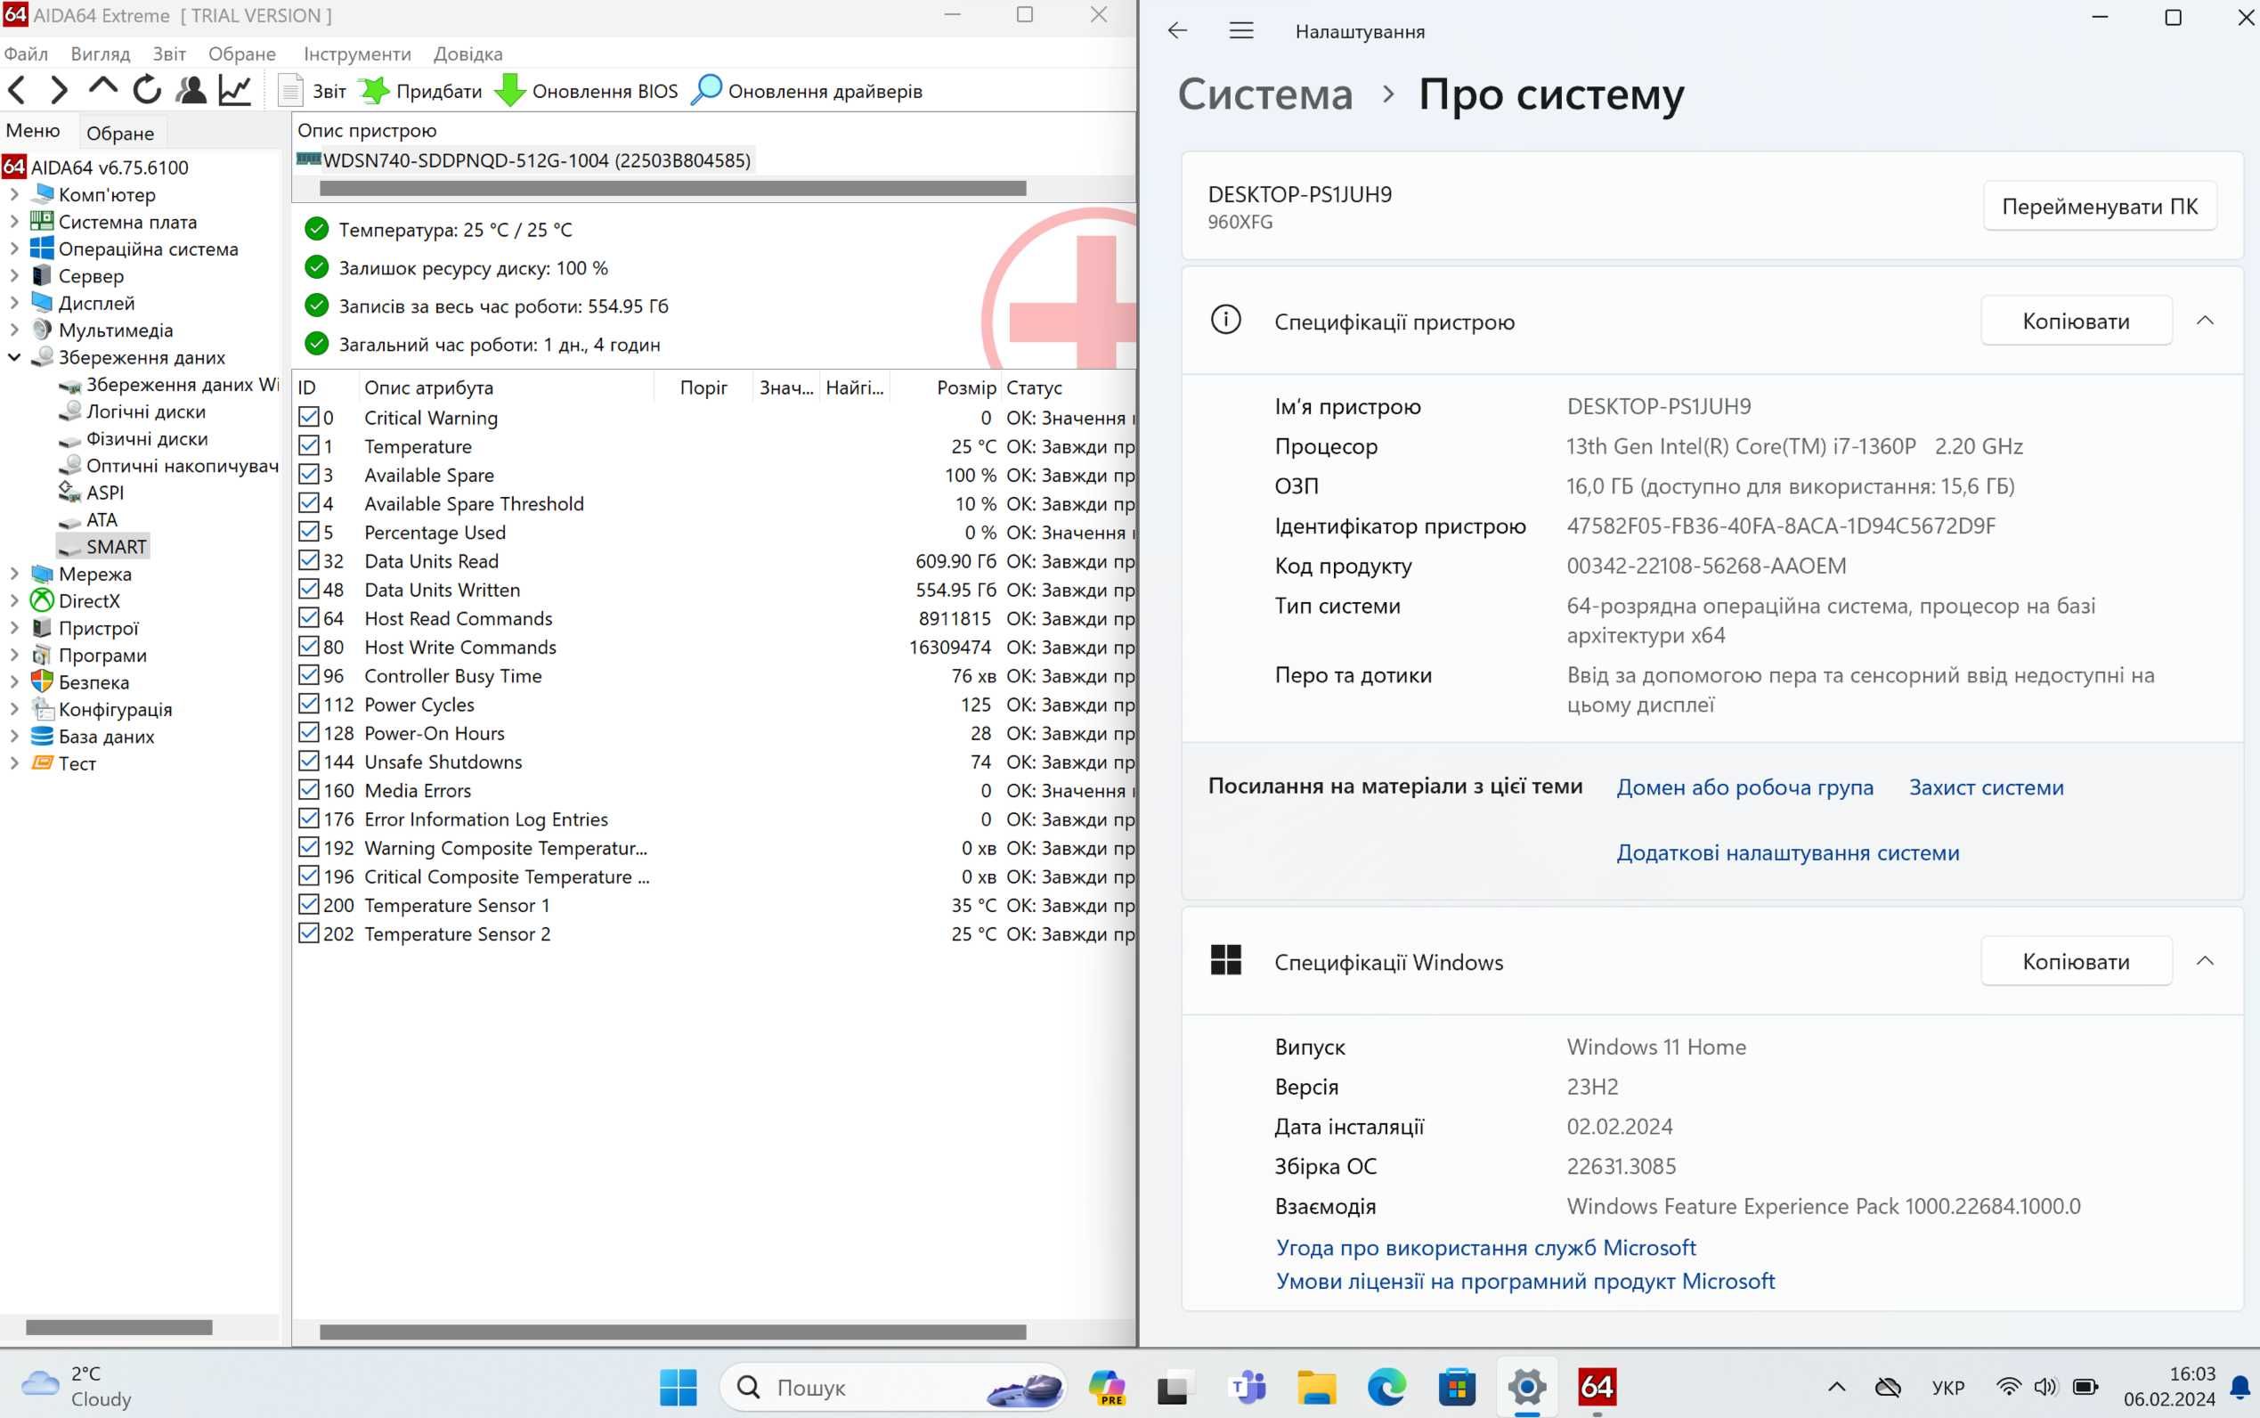Click horizontal scrollbar below SMART table
This screenshot has height=1418, width=2260.
tap(673, 1332)
